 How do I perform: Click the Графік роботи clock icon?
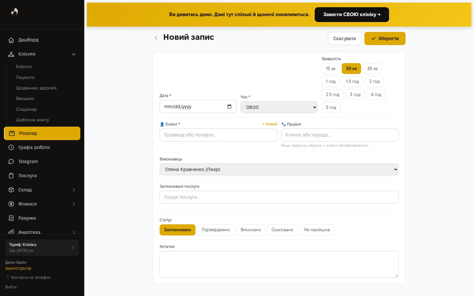point(11,147)
